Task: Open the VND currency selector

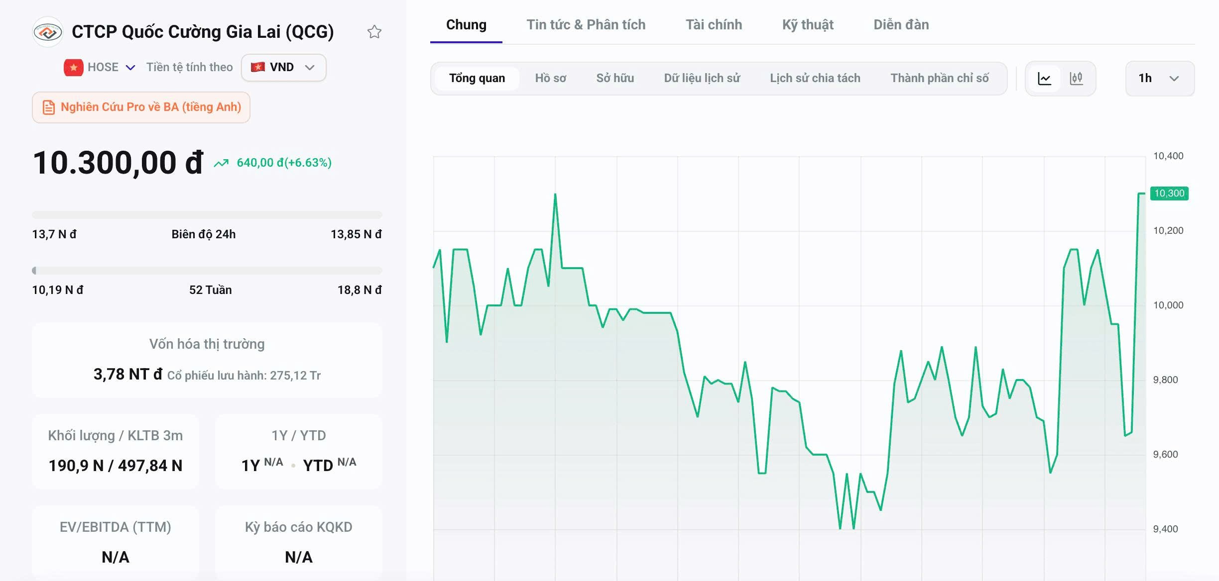Action: pos(283,67)
